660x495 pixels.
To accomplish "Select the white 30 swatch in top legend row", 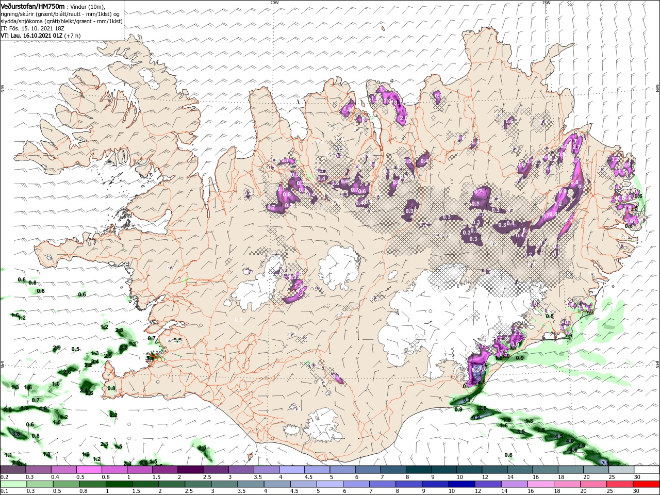I will [x=647, y=469].
